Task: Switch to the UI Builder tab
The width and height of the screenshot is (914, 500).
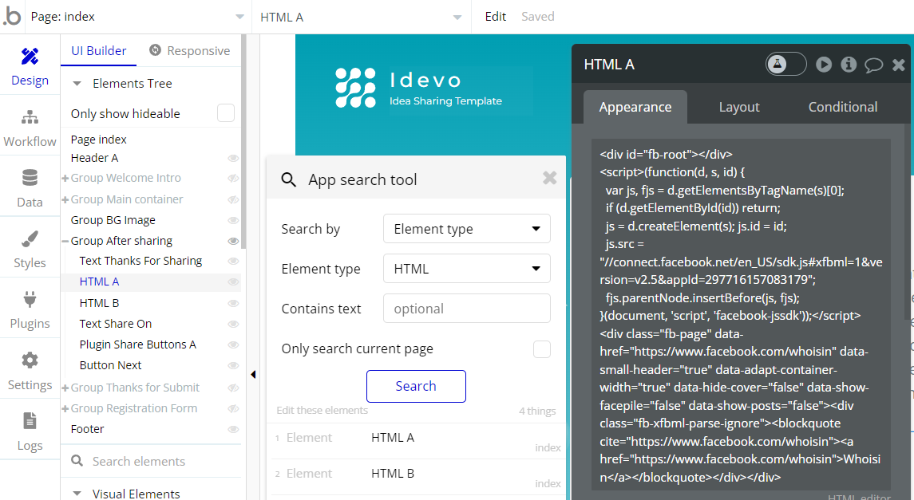Action: coord(98,51)
